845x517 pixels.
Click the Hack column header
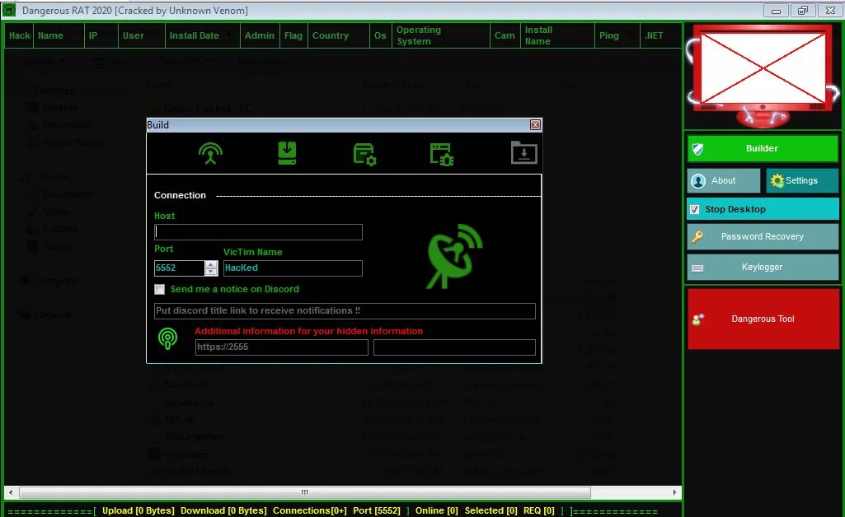tap(20, 35)
